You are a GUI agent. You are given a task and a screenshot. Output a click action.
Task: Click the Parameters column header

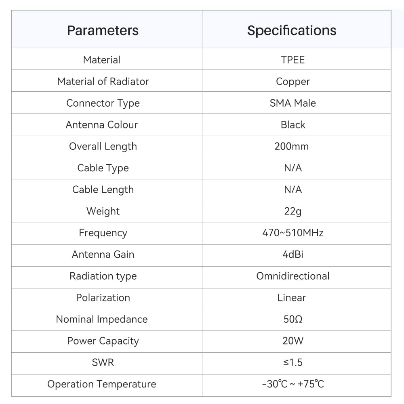click(x=103, y=30)
